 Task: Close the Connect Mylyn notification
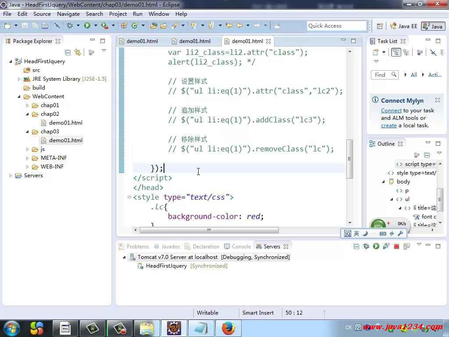(438, 100)
